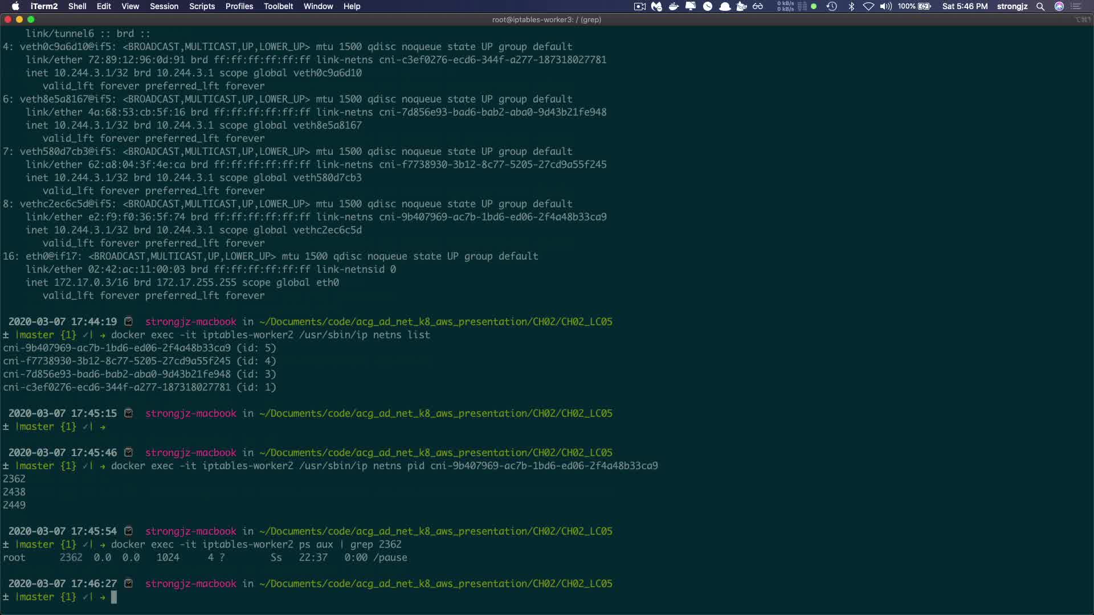Open the Shell menu
This screenshot has width=1094, height=615.
coord(77,6)
